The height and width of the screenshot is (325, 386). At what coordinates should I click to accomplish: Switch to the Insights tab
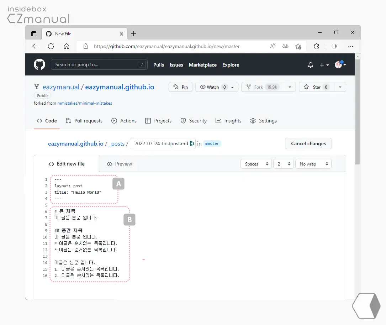pyautogui.click(x=228, y=121)
